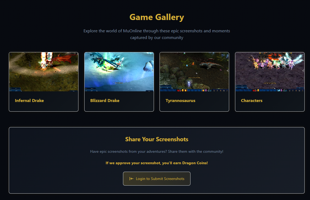View the Tyrannosaurus gallery image
Screen dimensions: 310x200
pyautogui.click(x=194, y=72)
